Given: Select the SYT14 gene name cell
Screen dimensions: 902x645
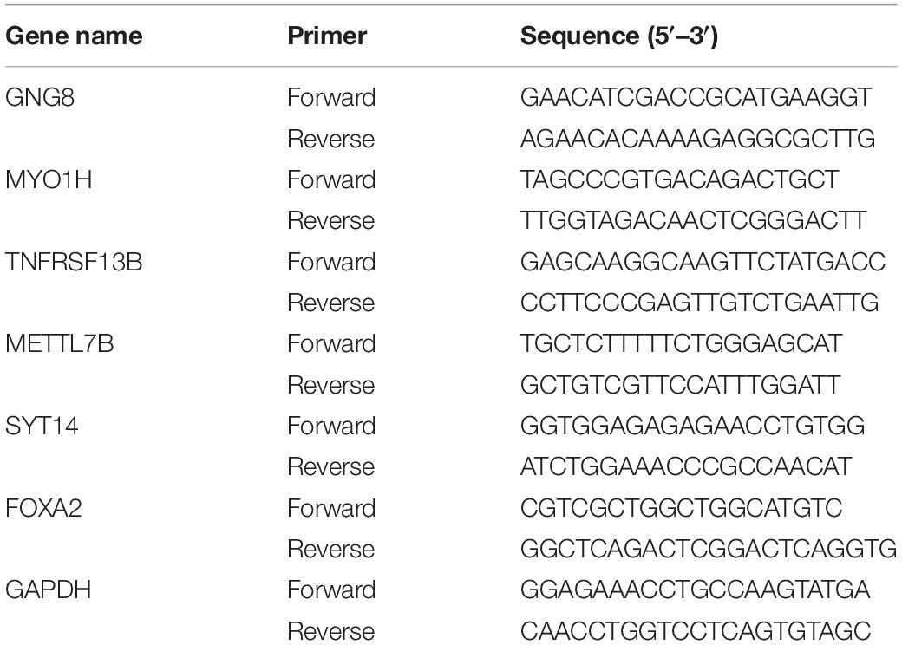Looking at the screenshot, I should click(42, 426).
